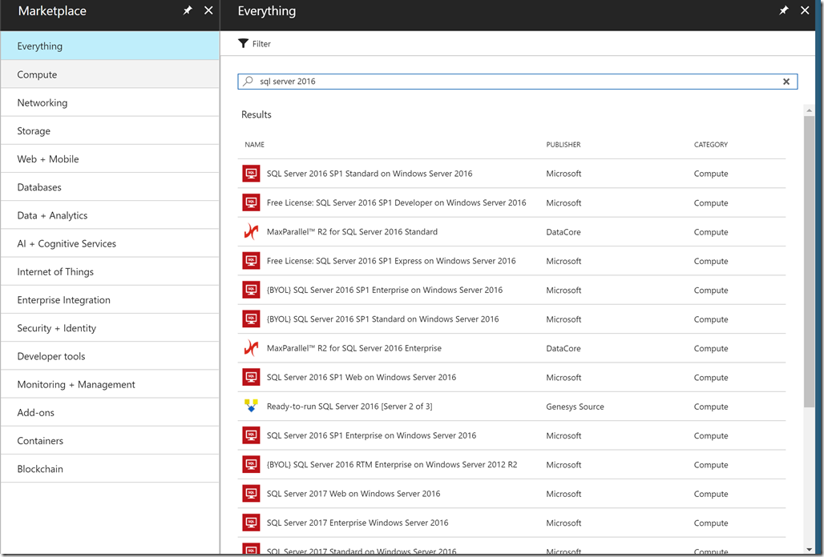
Task: Pin the Marketplace blade
Action: pos(188,10)
